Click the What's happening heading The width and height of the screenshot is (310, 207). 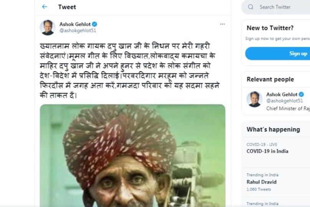(x=273, y=129)
